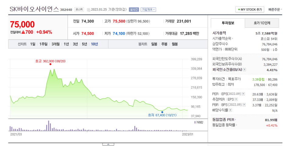285x146 pixels.
Task: Select the 10년 line chart period
Action: pos(94,44)
